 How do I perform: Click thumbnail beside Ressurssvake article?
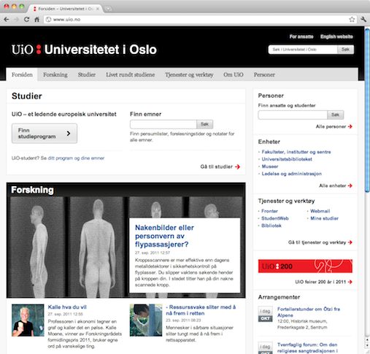tap(146, 320)
